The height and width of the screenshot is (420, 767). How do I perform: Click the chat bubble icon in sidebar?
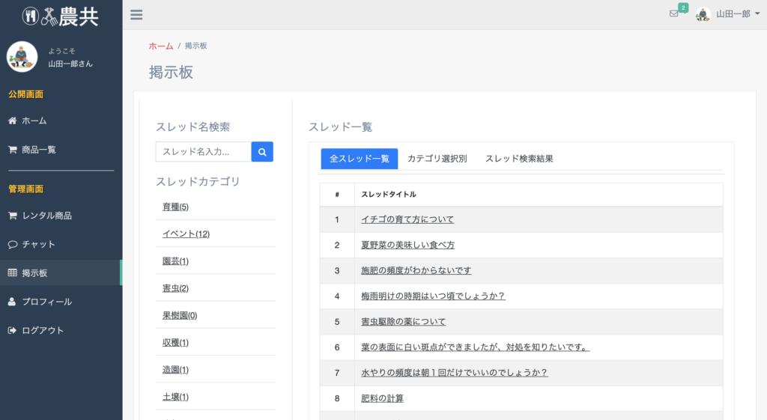pos(13,245)
